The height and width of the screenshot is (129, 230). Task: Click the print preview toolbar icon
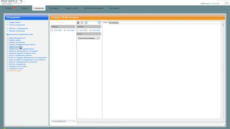coord(82,23)
